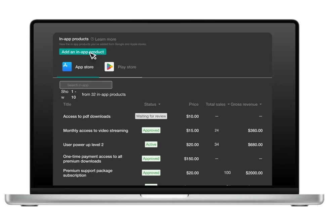This screenshot has width=329, height=209.
Task: Click the Active status badge
Action: [151, 145]
